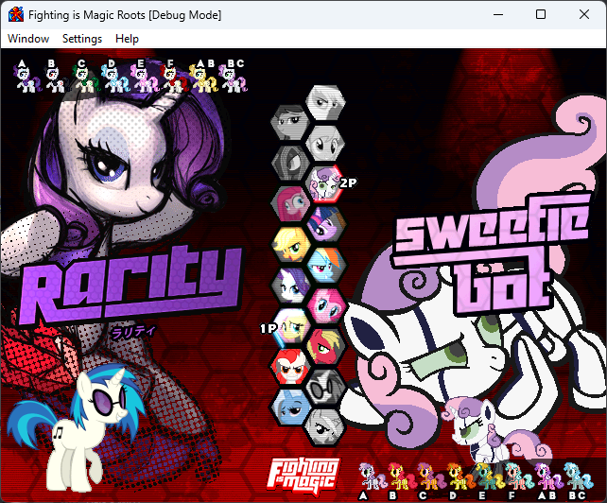Screen dimensions: 607x503
Task: Choose Rarity palette D
Action: [114, 77]
